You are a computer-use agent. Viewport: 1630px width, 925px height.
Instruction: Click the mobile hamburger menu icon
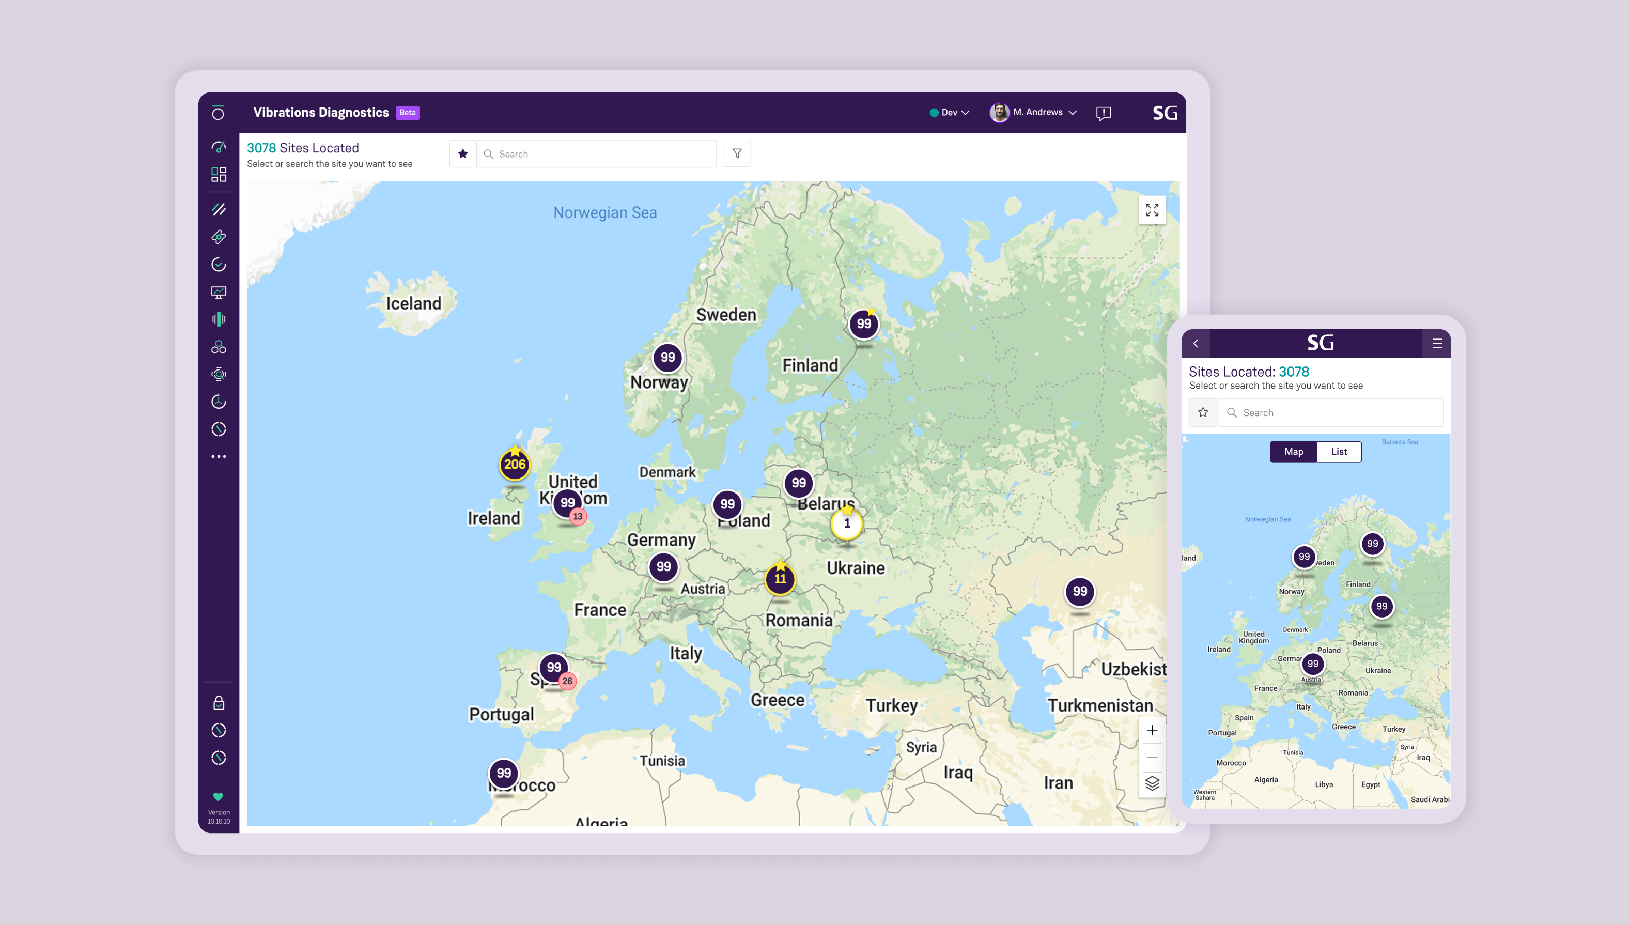(x=1437, y=344)
